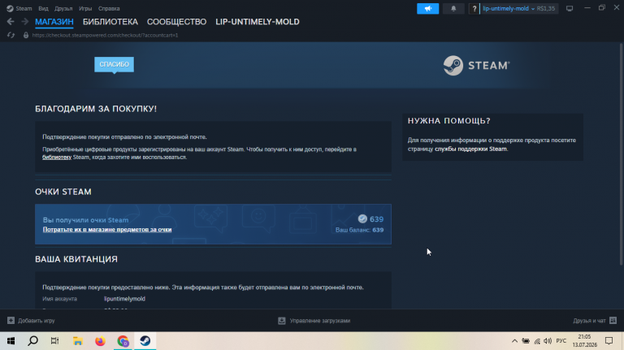The width and height of the screenshot is (624, 350).
Task: Switch РУС input language
Action: pos(561,341)
